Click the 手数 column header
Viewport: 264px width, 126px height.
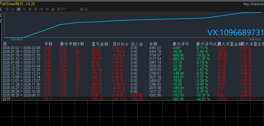click(x=49, y=44)
